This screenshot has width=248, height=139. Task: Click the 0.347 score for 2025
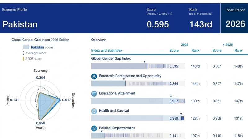(217, 84)
